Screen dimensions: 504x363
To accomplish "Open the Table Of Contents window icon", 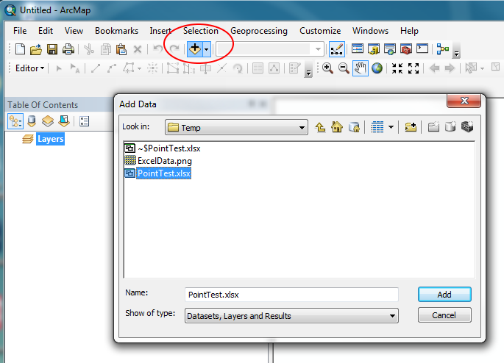I will 358,49.
